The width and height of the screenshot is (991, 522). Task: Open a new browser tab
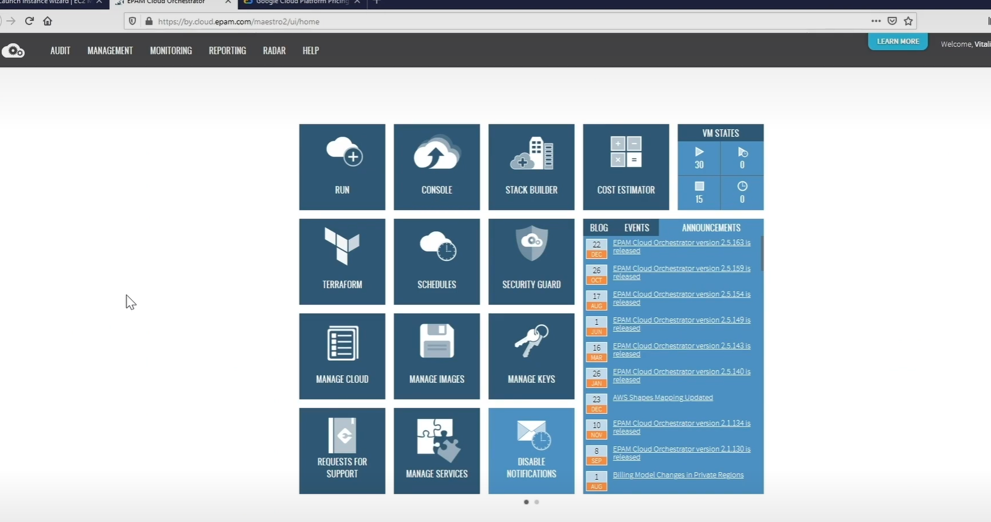(377, 3)
